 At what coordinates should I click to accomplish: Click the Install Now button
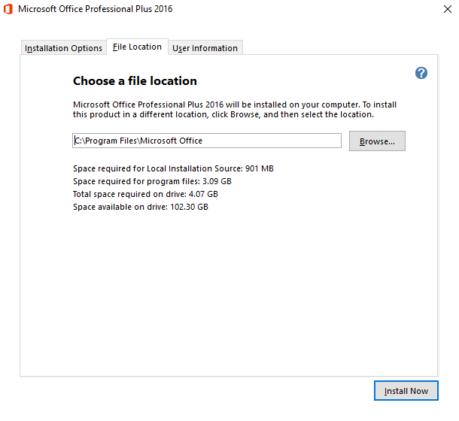pyautogui.click(x=406, y=391)
